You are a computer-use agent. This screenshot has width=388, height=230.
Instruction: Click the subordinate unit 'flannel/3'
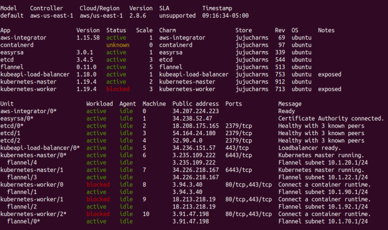point(22,177)
